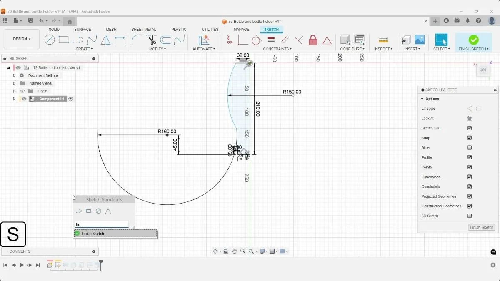The image size is (500, 281).
Task: Switch to the MESH tab
Action: click(111, 30)
